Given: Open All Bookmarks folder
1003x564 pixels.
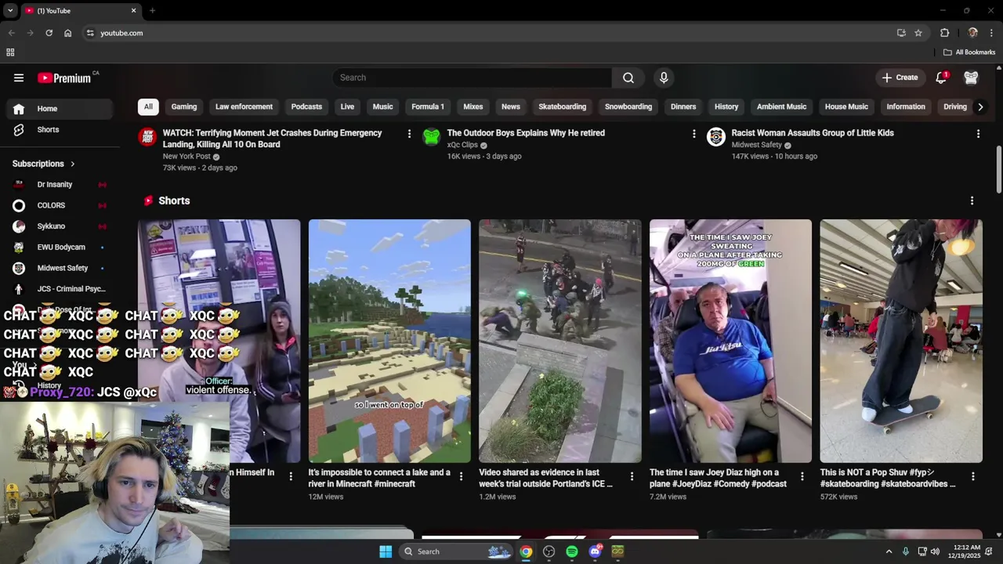Looking at the screenshot, I should coord(969,52).
